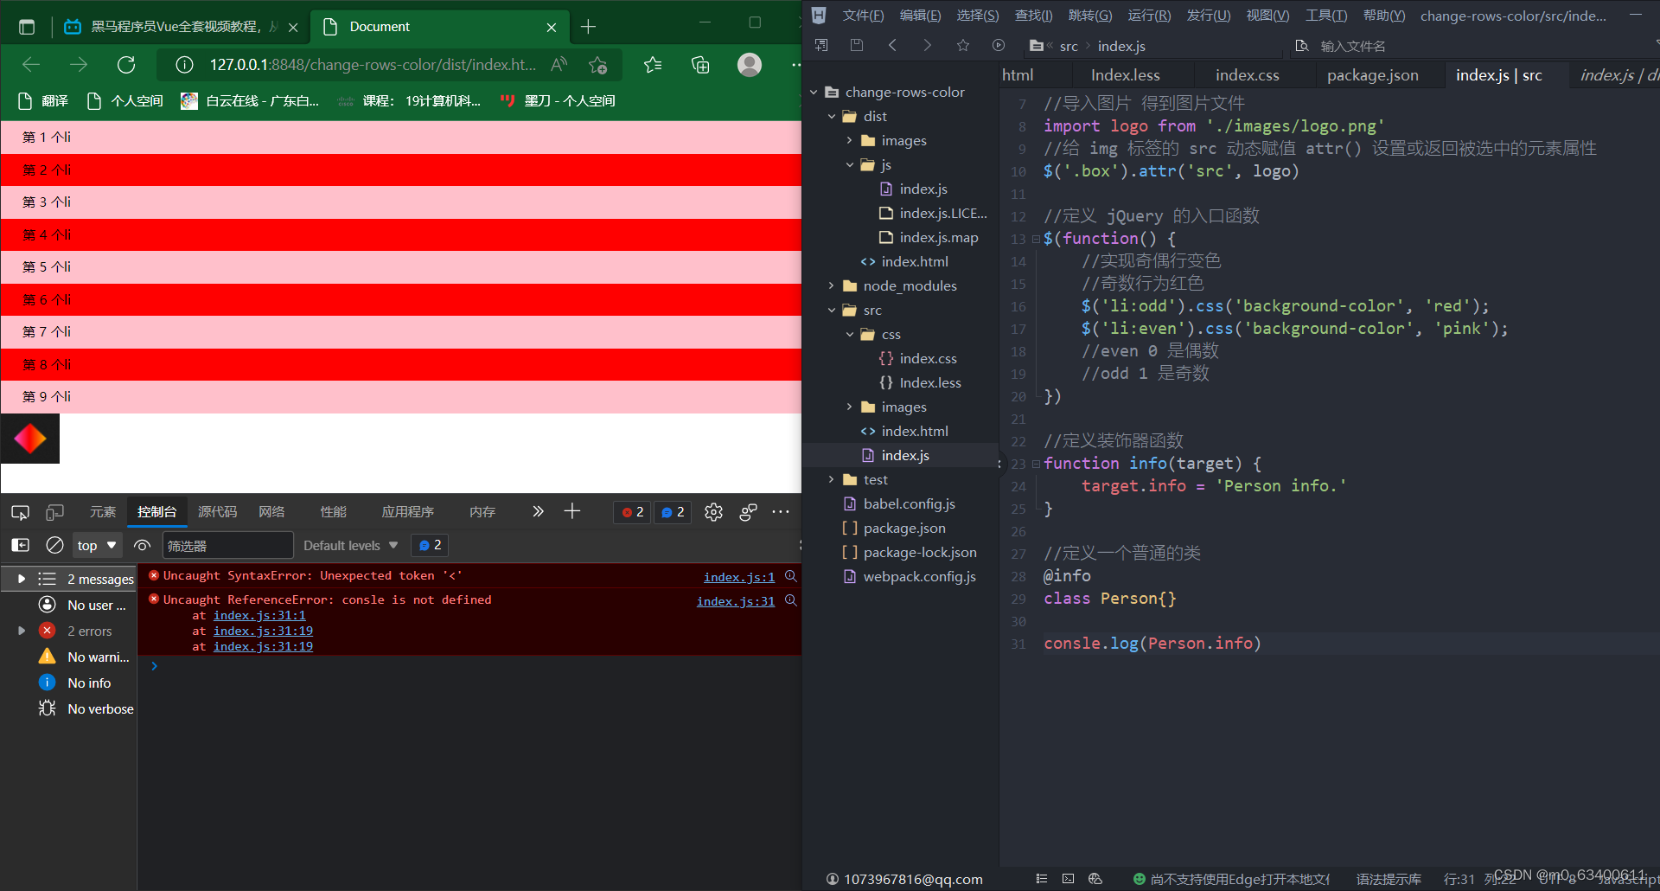Open the browser favorites list

pyautogui.click(x=653, y=65)
